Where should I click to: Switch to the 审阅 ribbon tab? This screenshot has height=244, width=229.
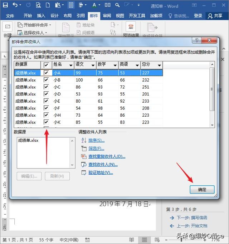[x=107, y=16]
